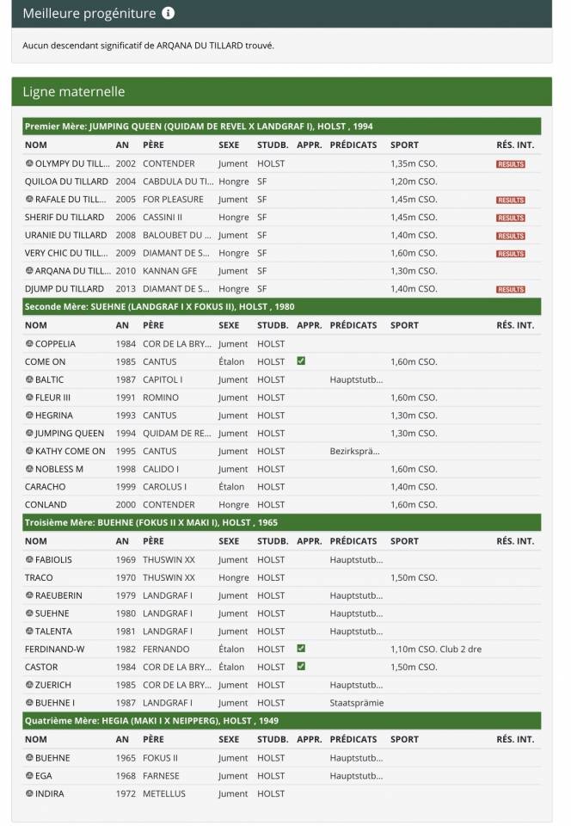Screen dimensions: 571x826
Task: Click the approval checkmark for FERDINAND-W
Action: coord(301,649)
